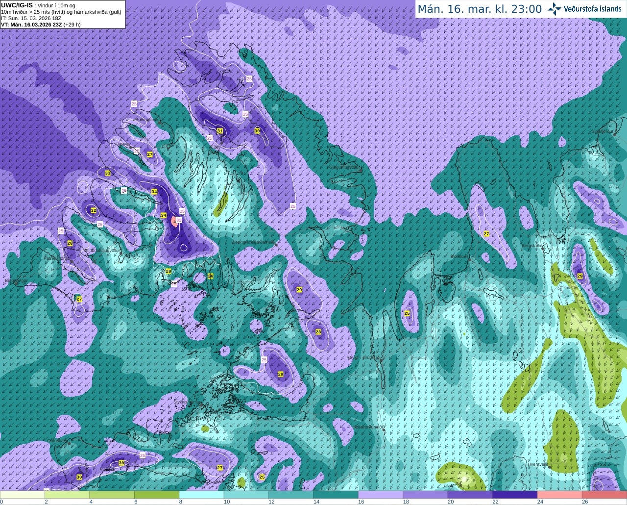Pick the light cyan 8–10 legend swatch
Viewport: 627px width, 505px height.
tap(201, 495)
